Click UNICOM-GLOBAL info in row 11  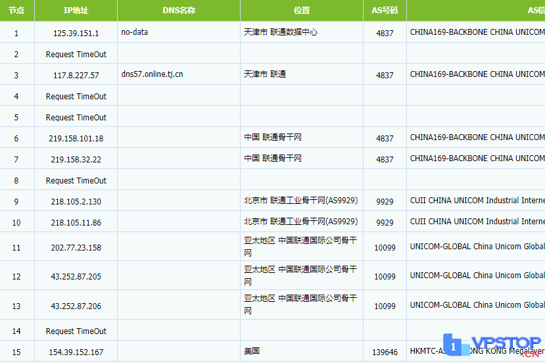[x=477, y=247]
